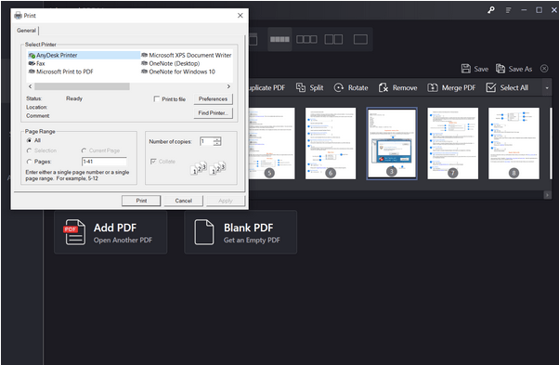Open printer Preferences
This screenshot has height=365, width=559.
[213, 99]
